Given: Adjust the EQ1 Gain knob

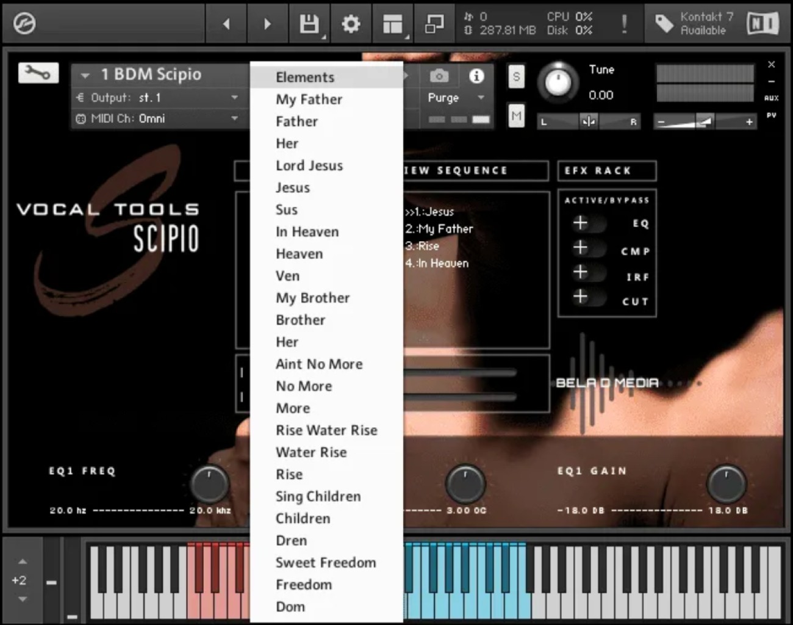Looking at the screenshot, I should tap(726, 483).
